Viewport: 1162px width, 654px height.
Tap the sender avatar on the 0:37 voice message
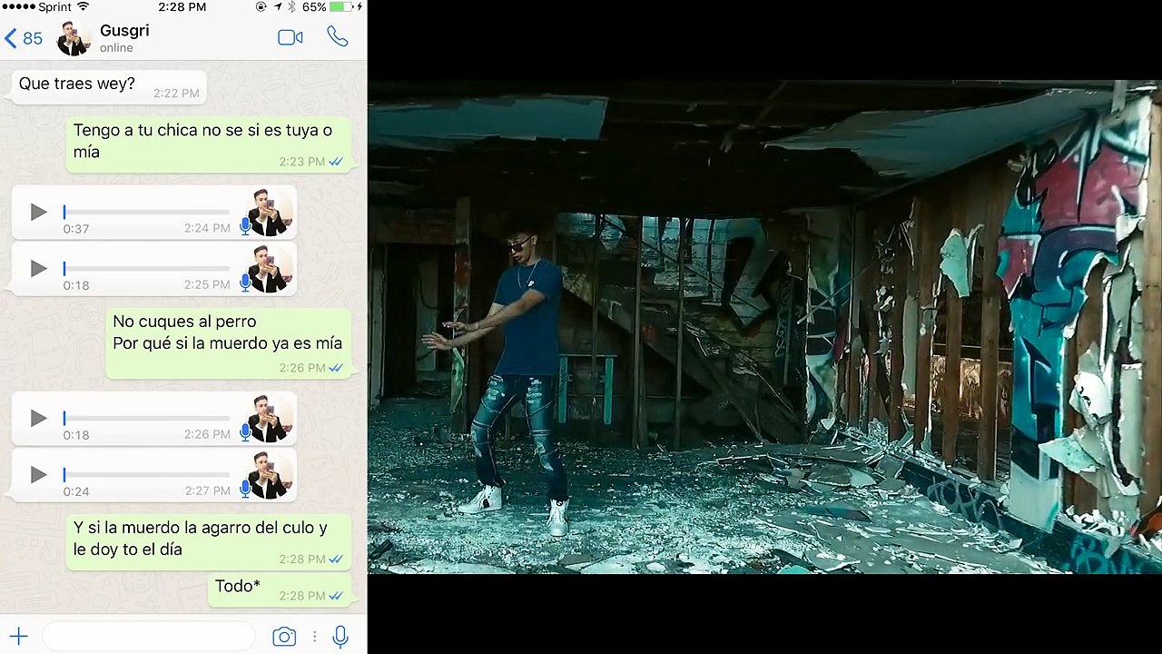271,213
